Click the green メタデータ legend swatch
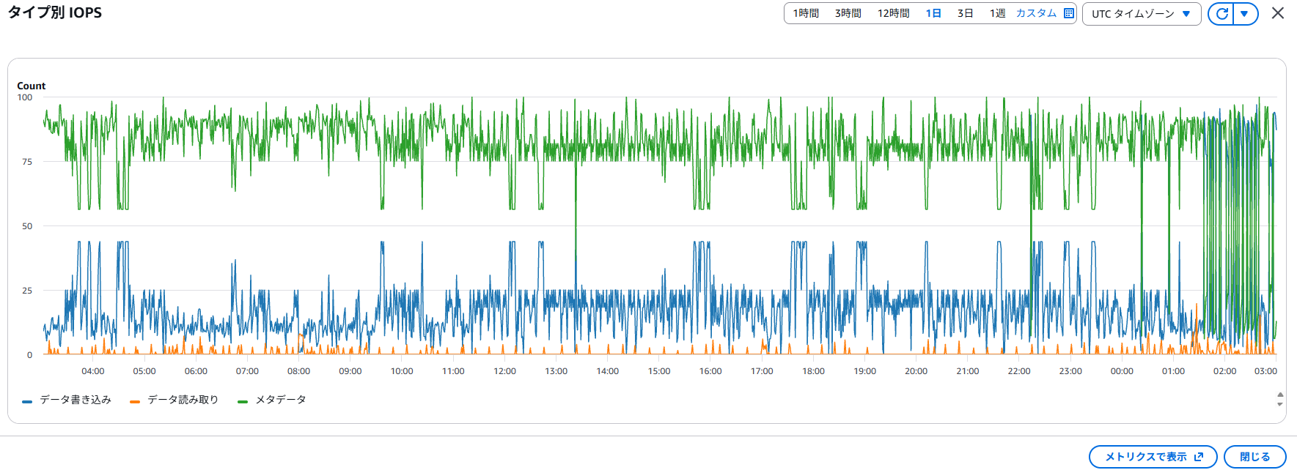The width and height of the screenshot is (1297, 470). click(x=243, y=401)
